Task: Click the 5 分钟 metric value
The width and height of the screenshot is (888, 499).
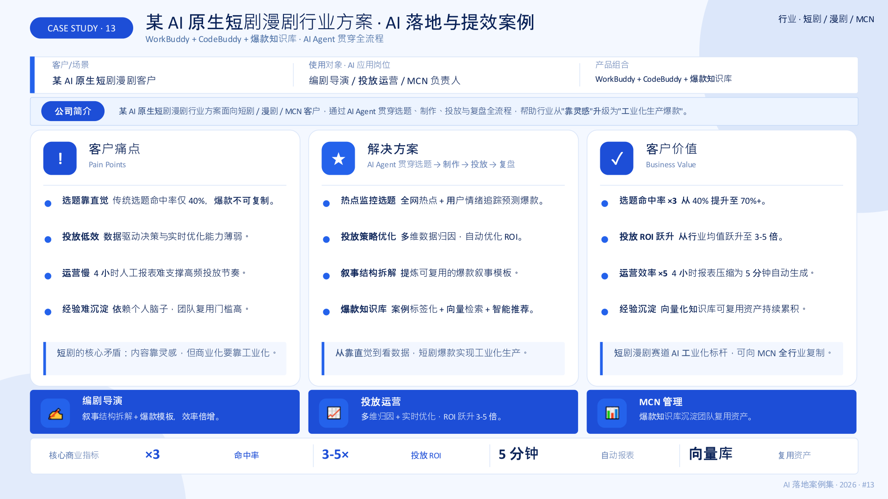Action: click(518, 454)
